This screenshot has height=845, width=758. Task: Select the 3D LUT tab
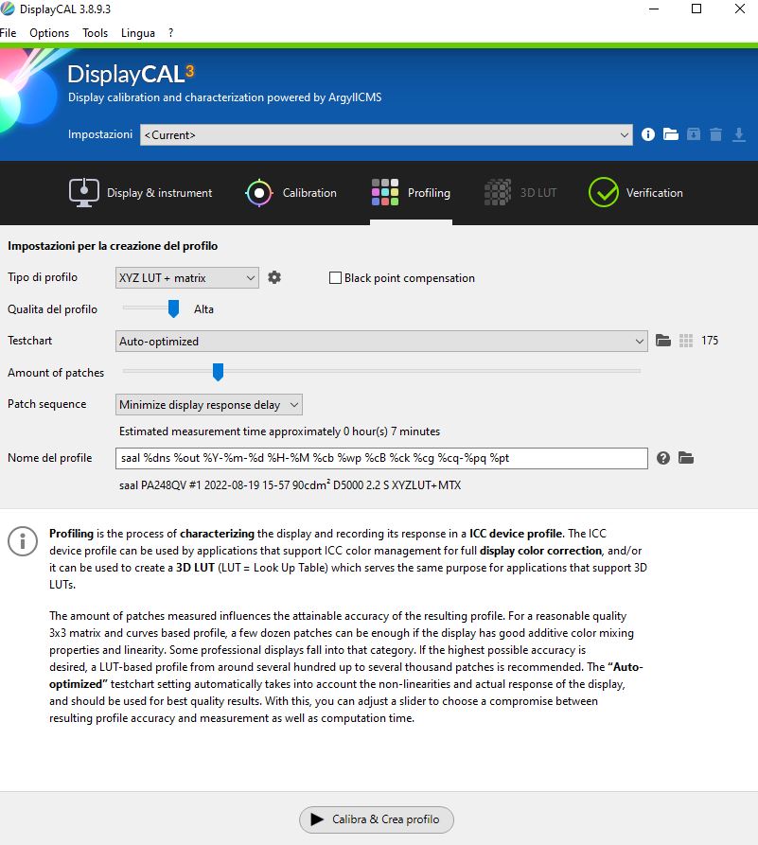tap(520, 193)
